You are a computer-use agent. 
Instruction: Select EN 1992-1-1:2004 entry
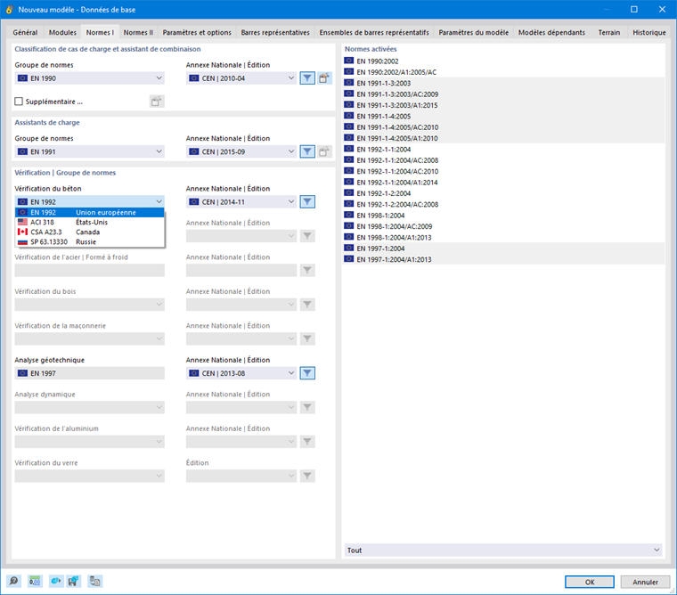pos(503,149)
